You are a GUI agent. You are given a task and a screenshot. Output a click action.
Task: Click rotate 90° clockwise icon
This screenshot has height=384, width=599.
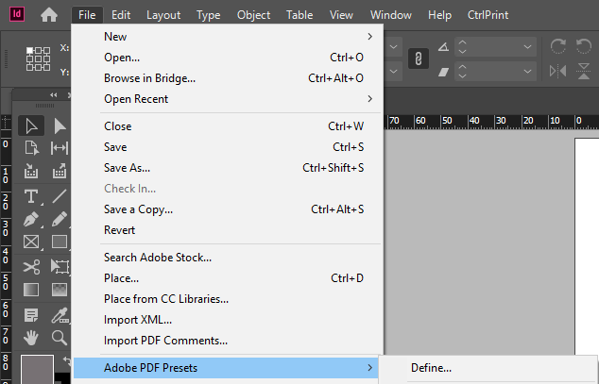click(558, 46)
